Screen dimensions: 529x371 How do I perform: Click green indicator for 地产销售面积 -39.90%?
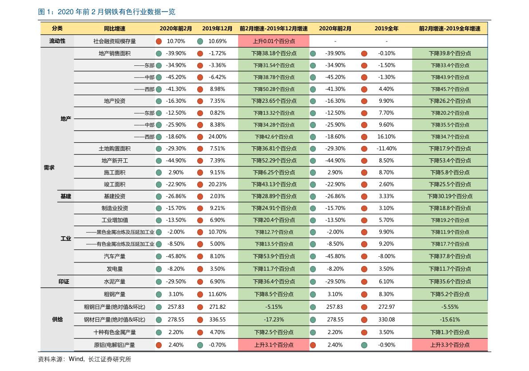(x=159, y=53)
